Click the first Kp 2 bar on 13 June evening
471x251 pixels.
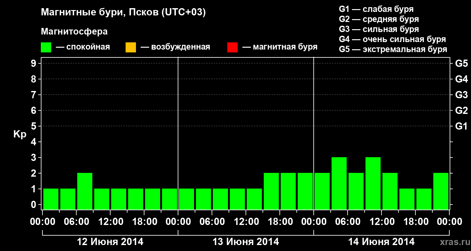coord(271,191)
